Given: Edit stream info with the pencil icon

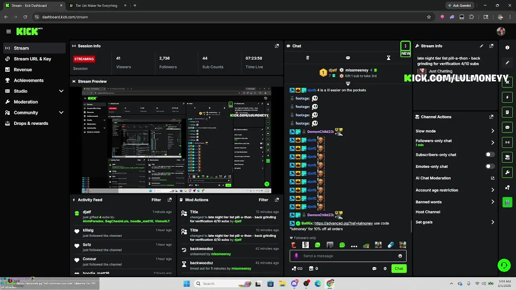Looking at the screenshot, I should (481, 46).
